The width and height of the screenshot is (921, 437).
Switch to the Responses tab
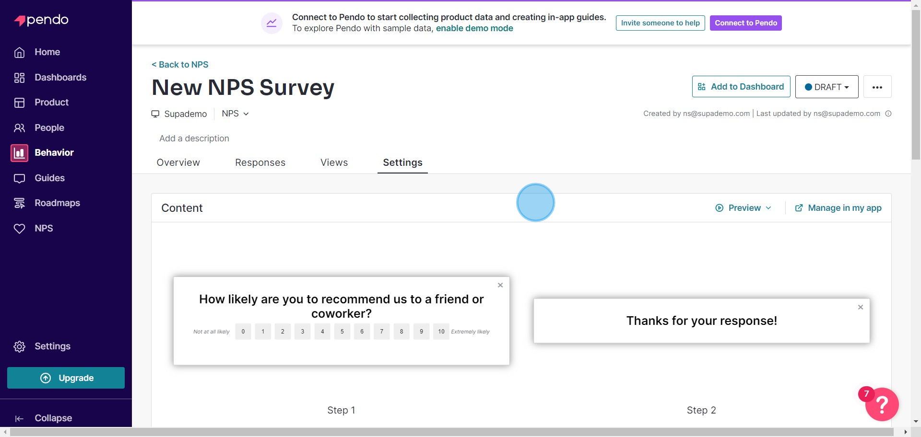pyautogui.click(x=260, y=162)
